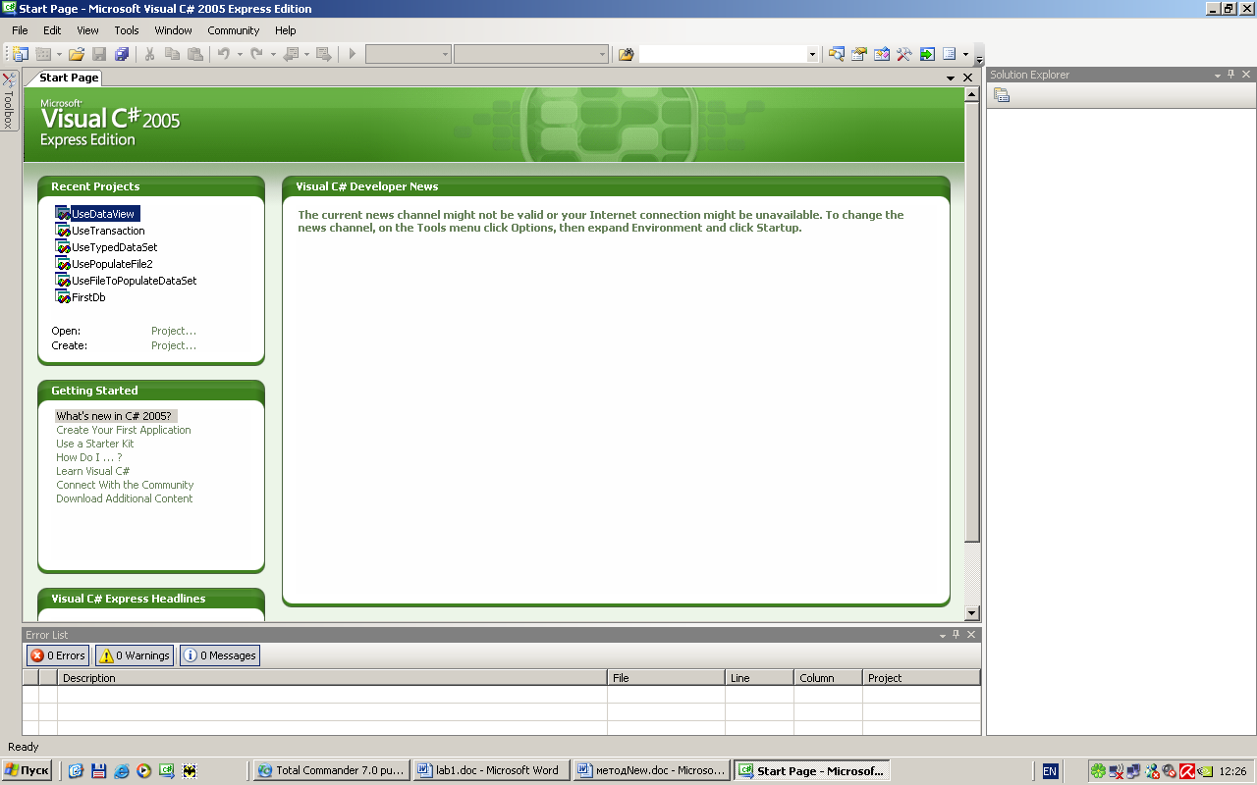Click the Description column header
This screenshot has width=1257, height=785.
click(x=333, y=678)
